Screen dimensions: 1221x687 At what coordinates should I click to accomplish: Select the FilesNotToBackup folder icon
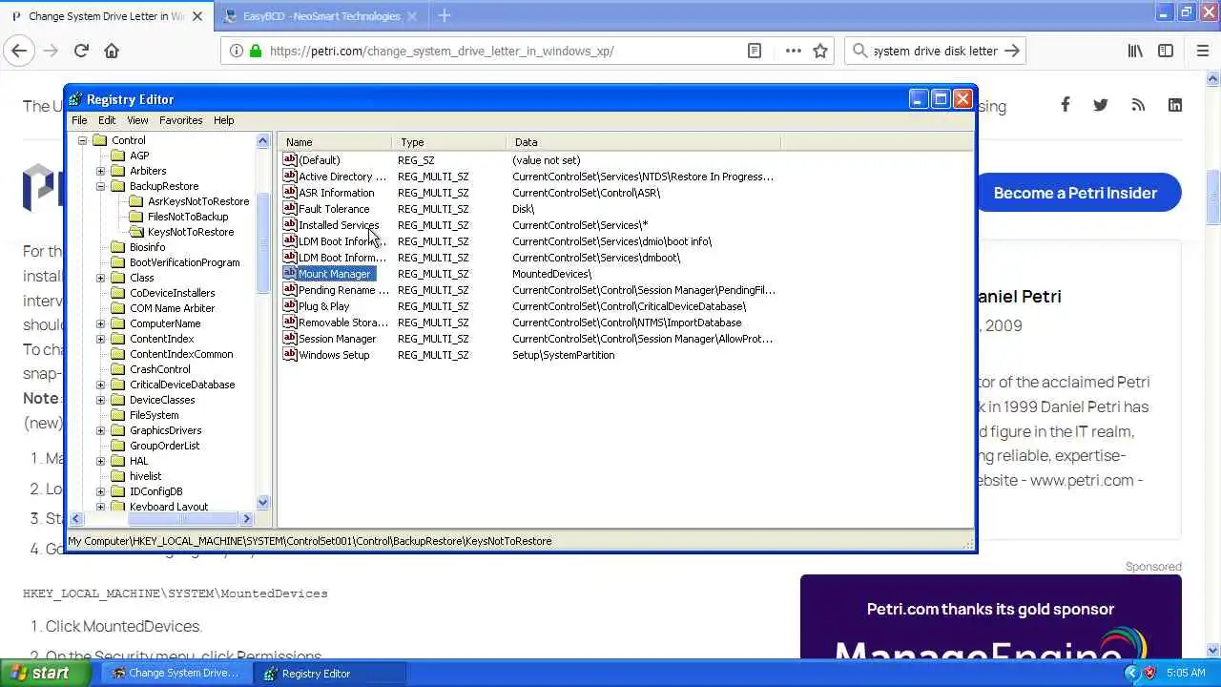tap(136, 217)
